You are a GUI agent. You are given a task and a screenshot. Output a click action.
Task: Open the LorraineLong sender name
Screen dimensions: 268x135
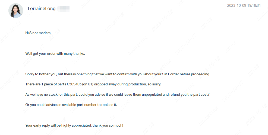[42, 9]
